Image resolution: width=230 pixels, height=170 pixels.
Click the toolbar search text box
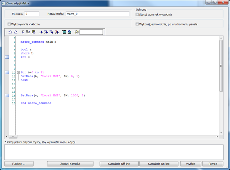pos(91,32)
